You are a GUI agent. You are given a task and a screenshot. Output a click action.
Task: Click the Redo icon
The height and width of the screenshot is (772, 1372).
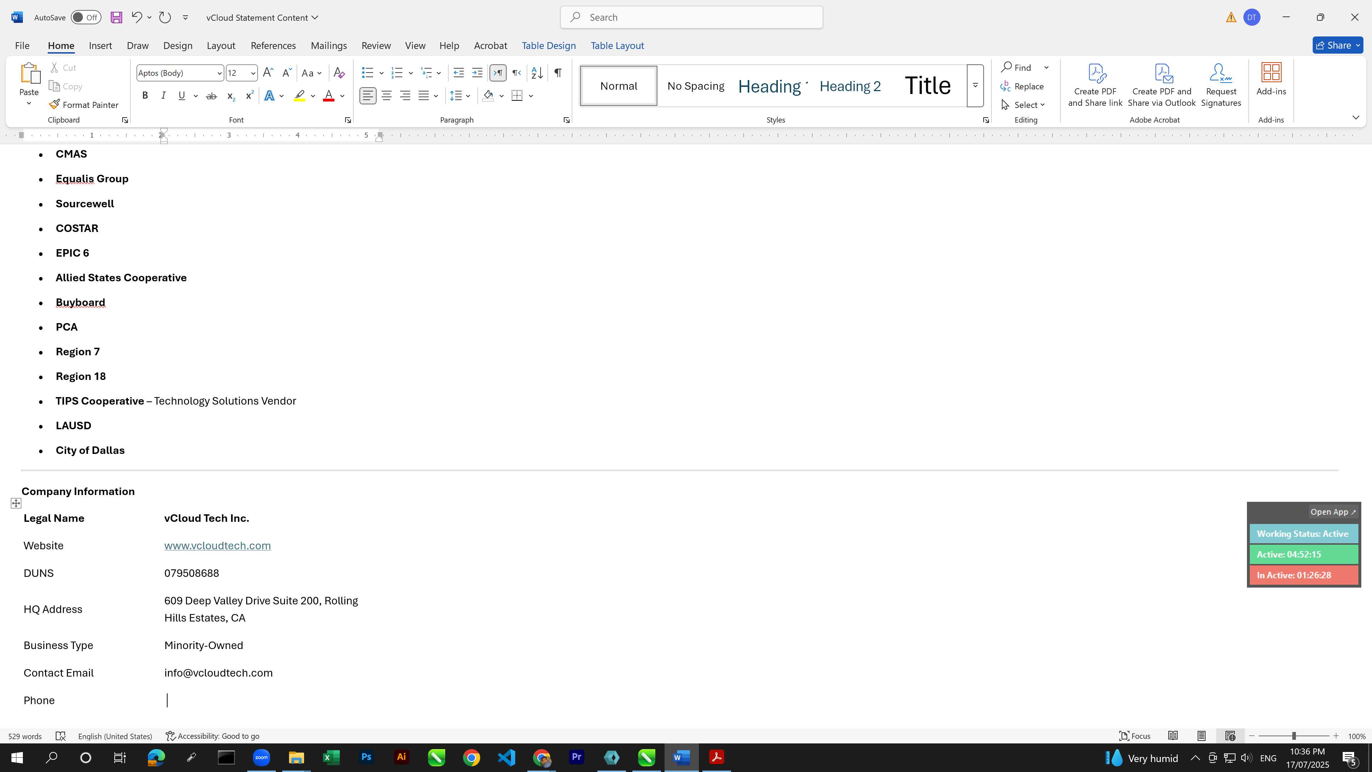point(165,18)
